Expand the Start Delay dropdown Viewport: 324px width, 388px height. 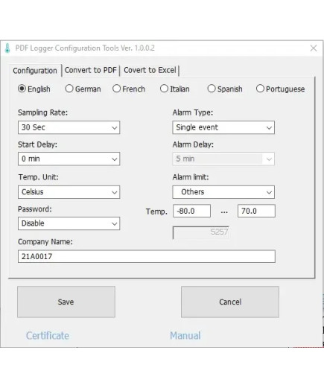click(x=69, y=159)
